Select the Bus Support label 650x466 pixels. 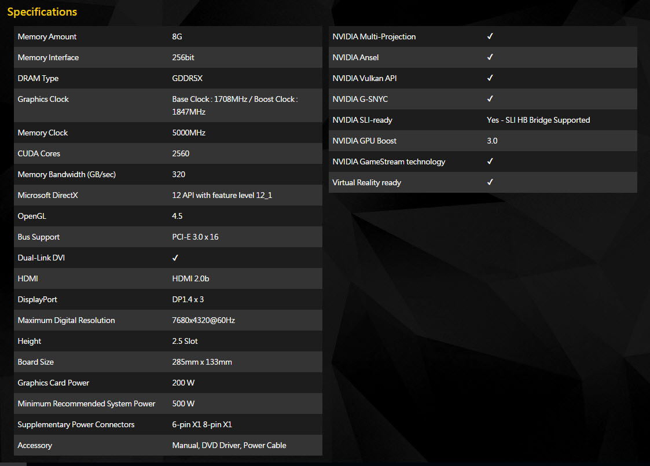pyautogui.click(x=39, y=237)
